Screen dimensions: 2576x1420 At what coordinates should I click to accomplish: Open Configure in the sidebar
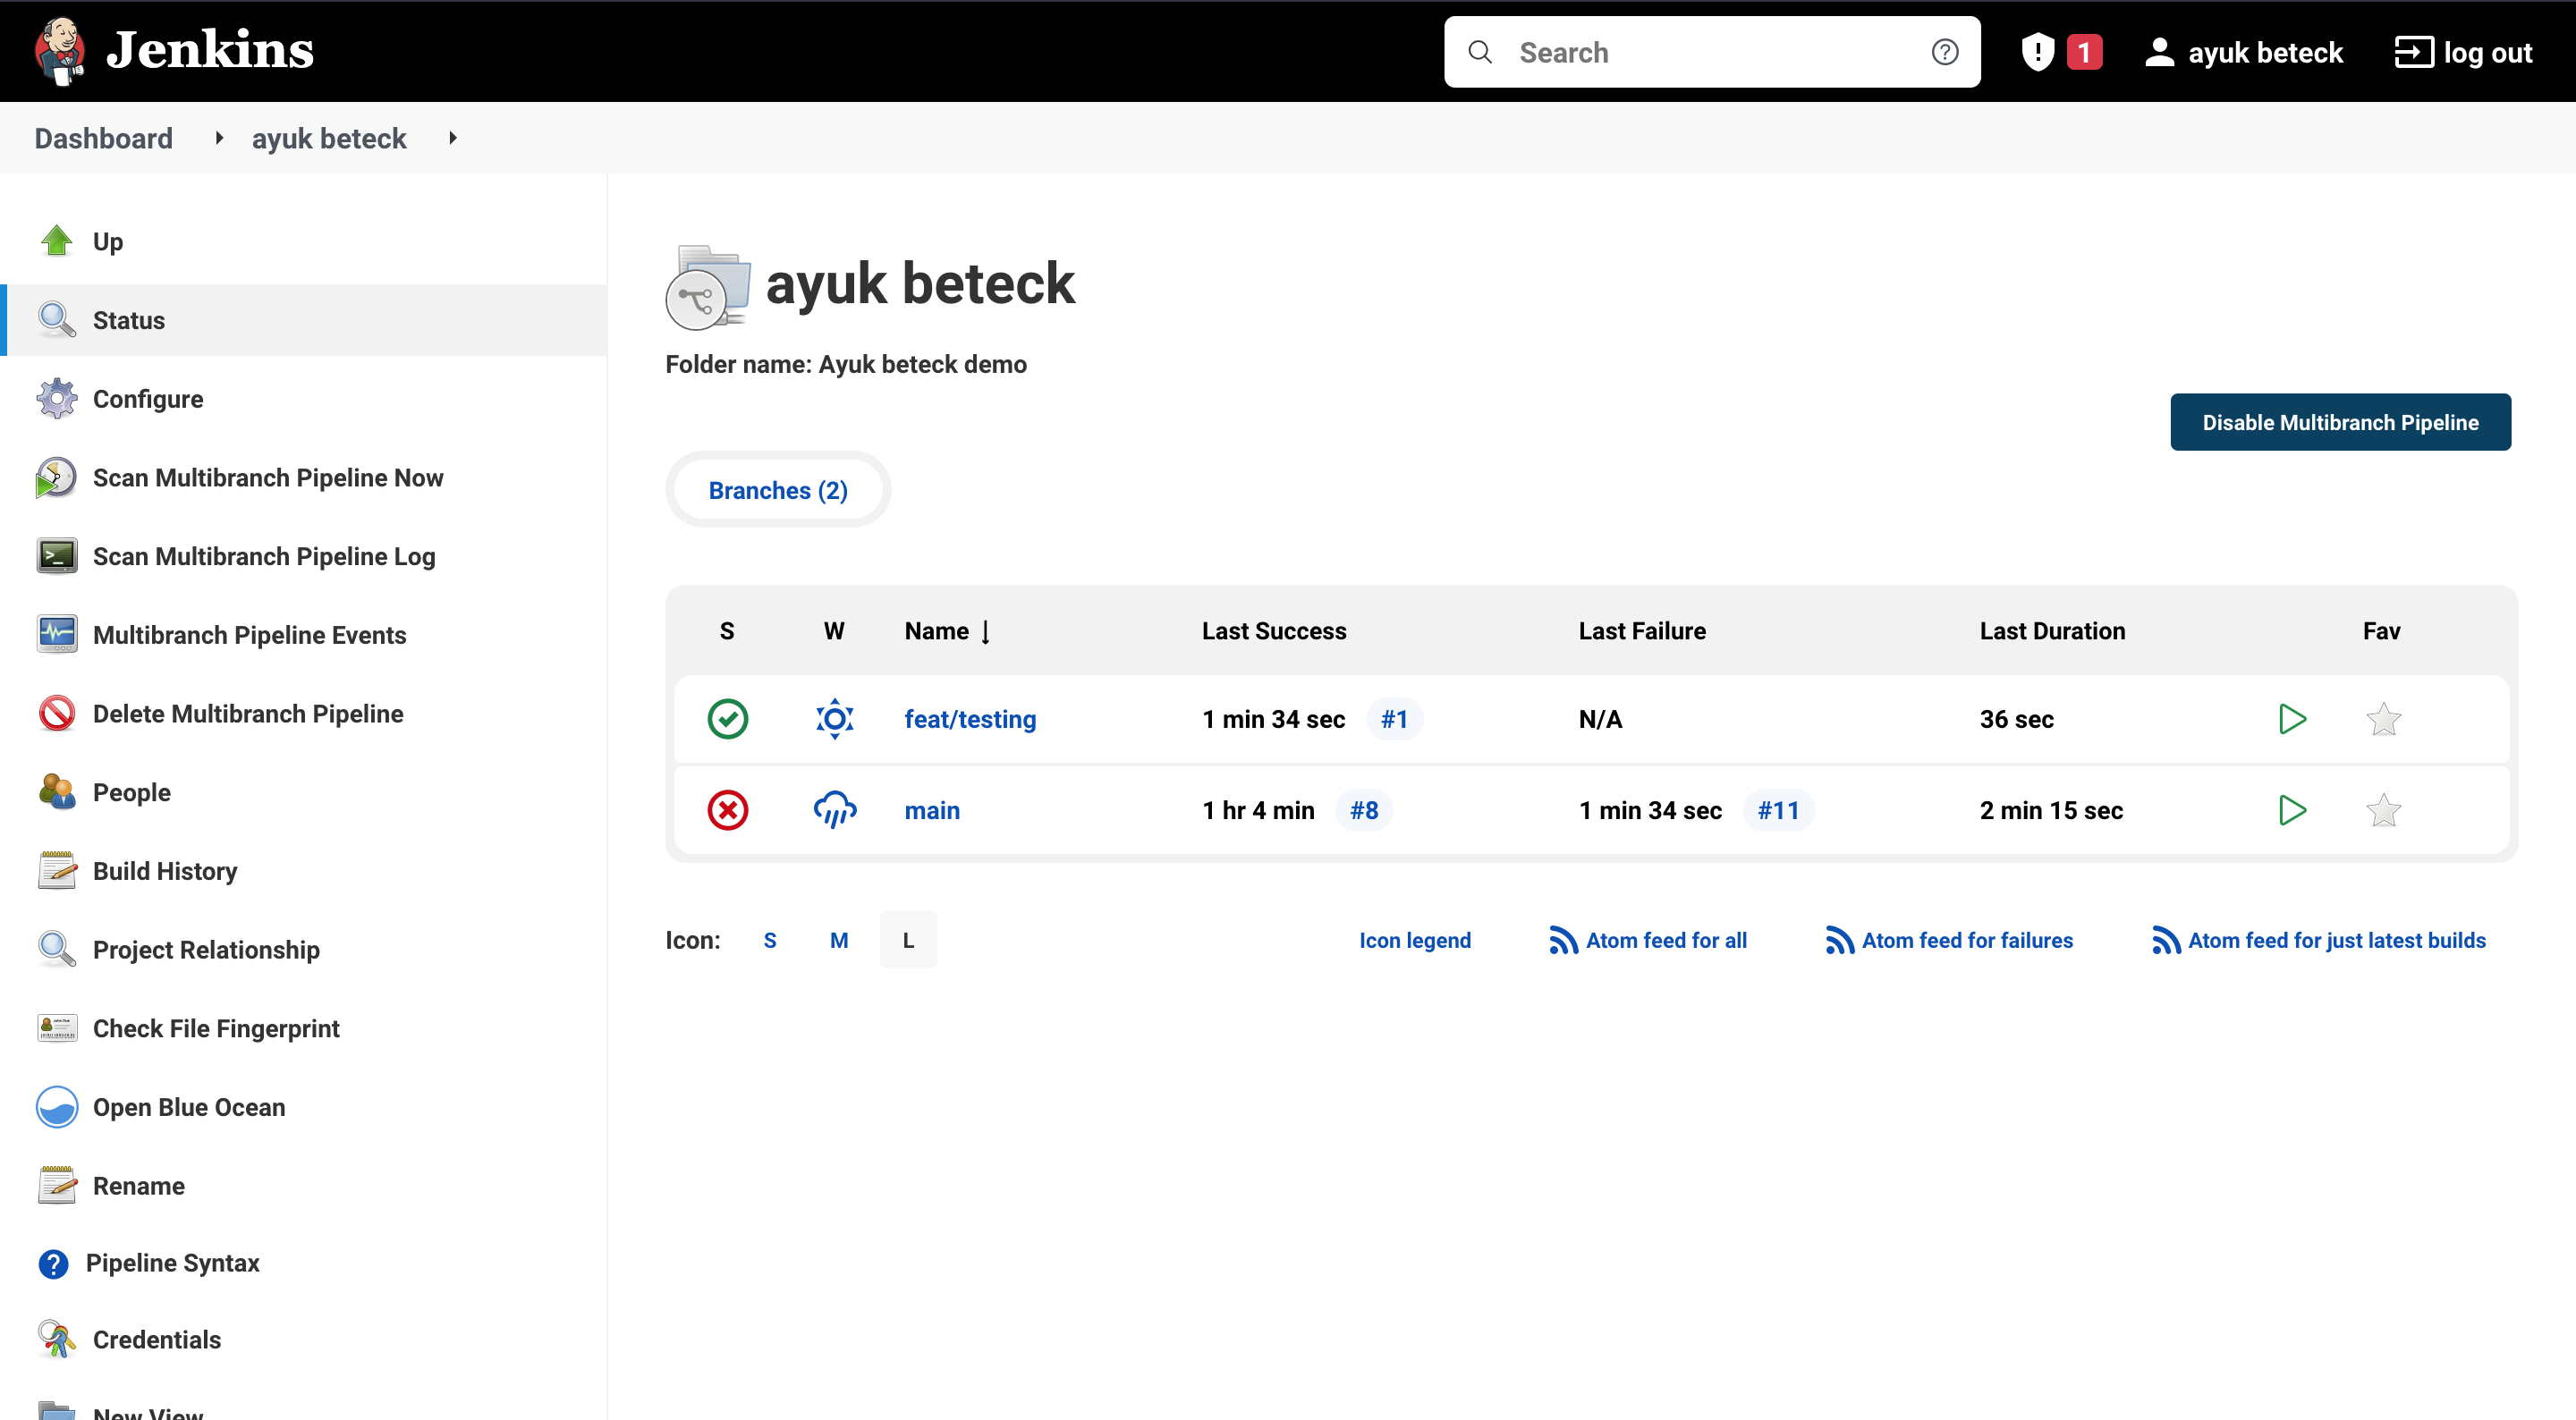click(x=147, y=399)
